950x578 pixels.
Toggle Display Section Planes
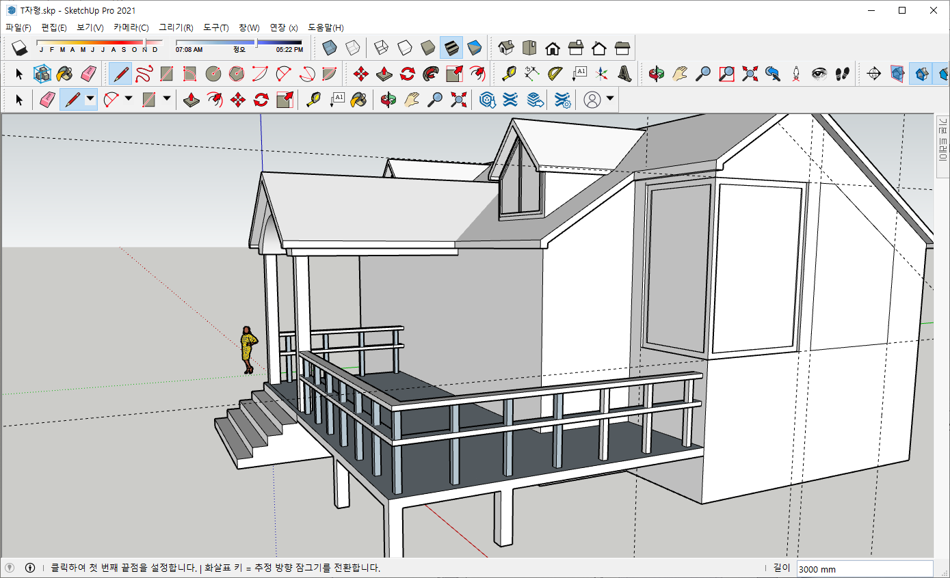(897, 73)
